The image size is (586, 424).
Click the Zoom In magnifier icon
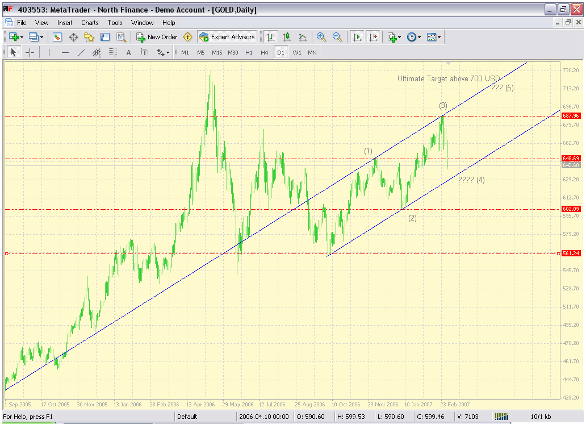point(321,37)
